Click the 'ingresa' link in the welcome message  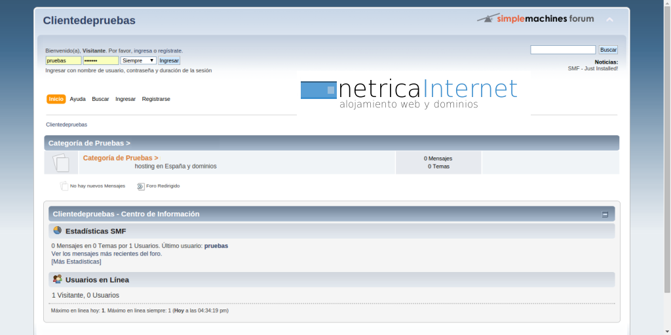click(144, 50)
